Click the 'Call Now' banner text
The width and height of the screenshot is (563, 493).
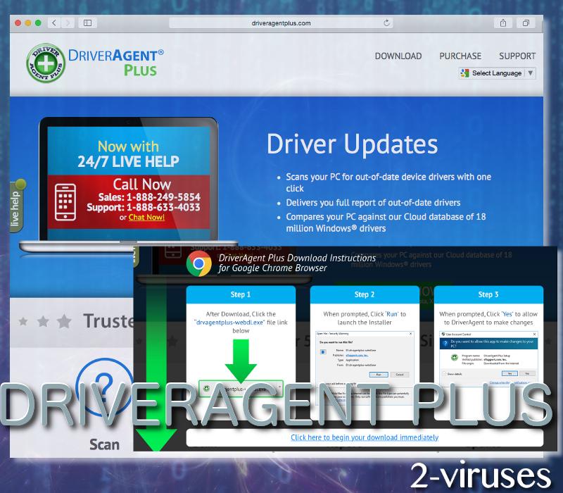tap(142, 185)
